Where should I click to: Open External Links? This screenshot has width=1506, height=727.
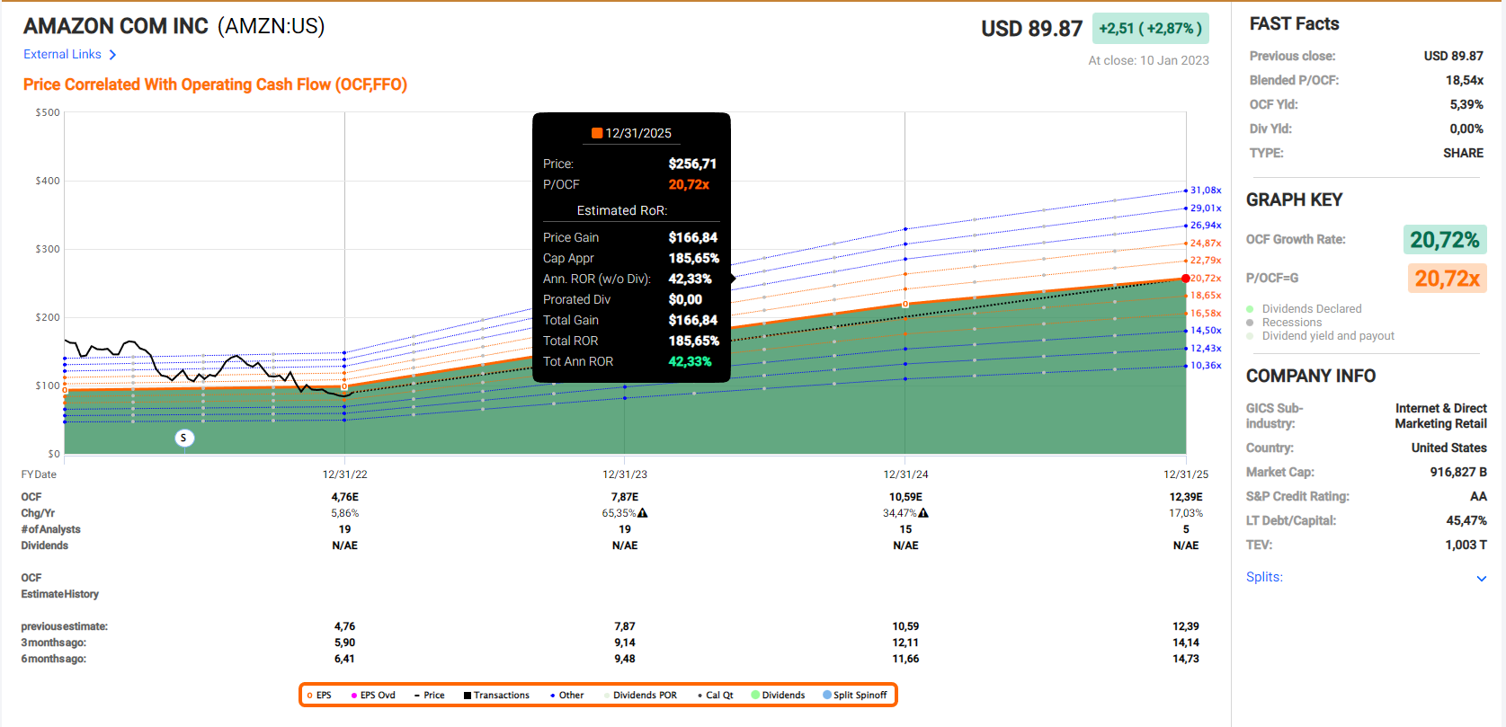[62, 55]
